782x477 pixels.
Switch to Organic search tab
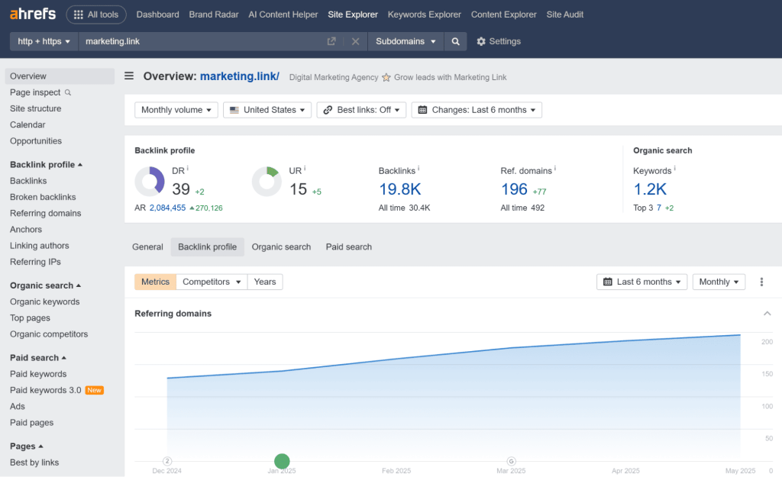click(x=281, y=247)
